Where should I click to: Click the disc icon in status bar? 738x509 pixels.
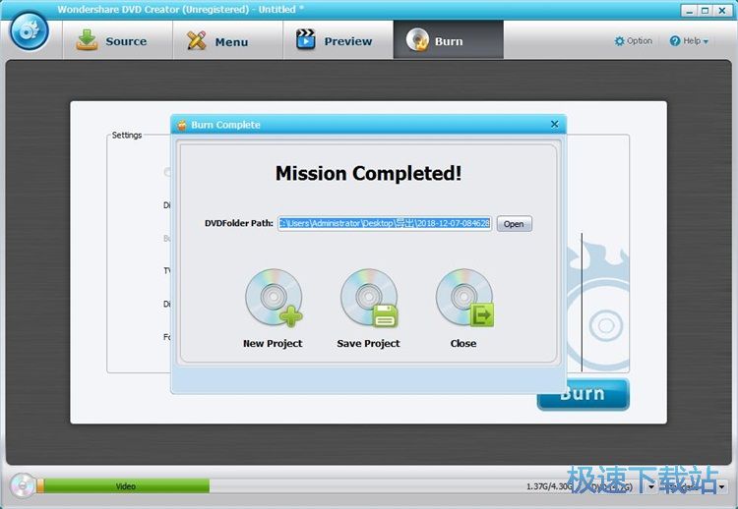pos(22,485)
